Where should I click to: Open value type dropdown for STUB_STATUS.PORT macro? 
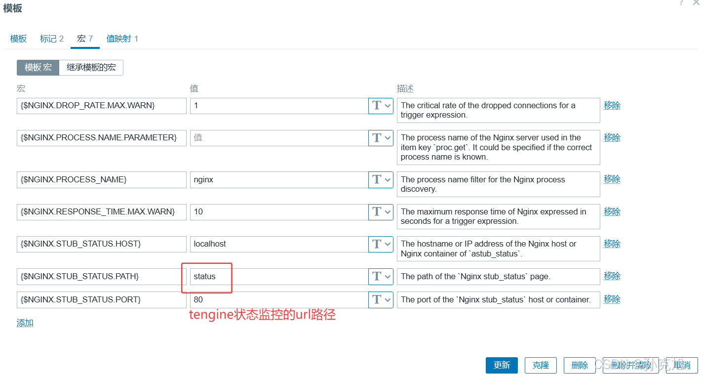pyautogui.click(x=381, y=299)
